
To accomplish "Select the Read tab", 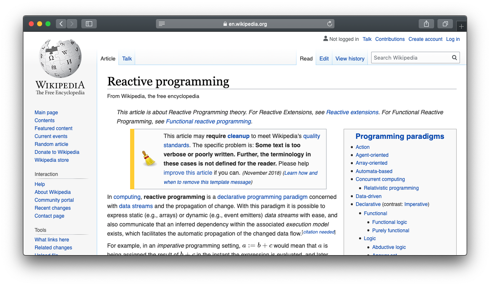I will [306, 58].
